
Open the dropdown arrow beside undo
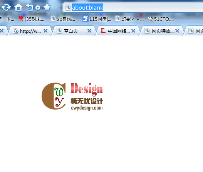[38, 8]
